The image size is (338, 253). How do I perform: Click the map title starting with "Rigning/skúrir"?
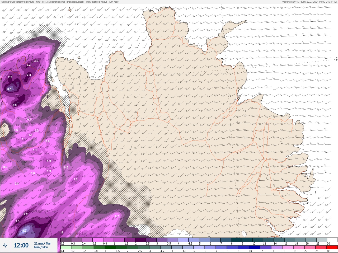tap(60, 2)
